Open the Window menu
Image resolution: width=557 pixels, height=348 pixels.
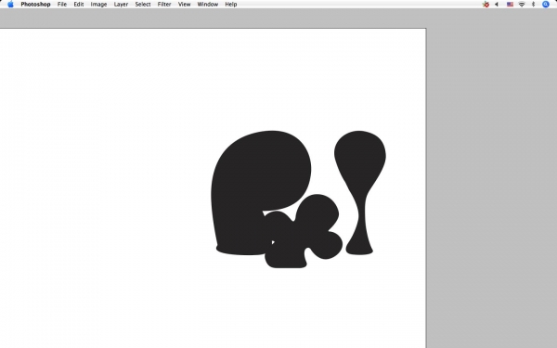coord(208,5)
